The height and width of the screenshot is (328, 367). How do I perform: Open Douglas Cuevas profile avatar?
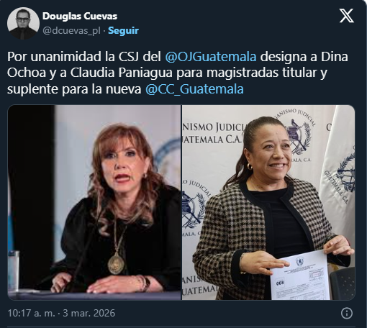coord(23,23)
